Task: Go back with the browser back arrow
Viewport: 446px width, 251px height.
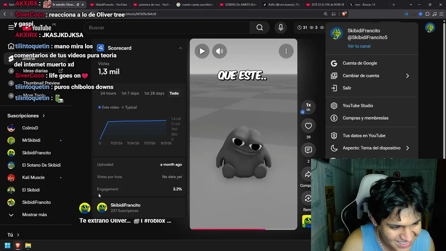Action: (x=5, y=14)
